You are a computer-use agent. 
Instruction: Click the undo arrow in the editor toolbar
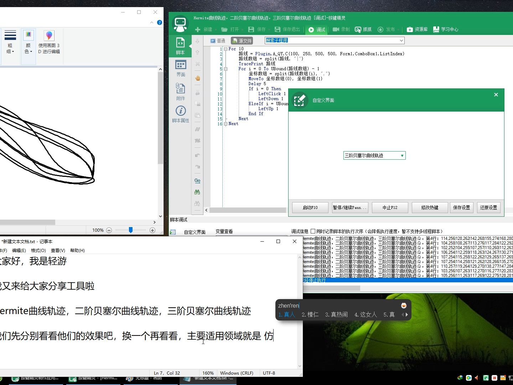click(197, 155)
